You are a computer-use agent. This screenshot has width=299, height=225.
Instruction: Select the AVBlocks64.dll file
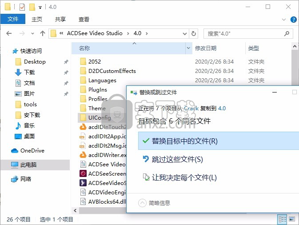coord(107,202)
